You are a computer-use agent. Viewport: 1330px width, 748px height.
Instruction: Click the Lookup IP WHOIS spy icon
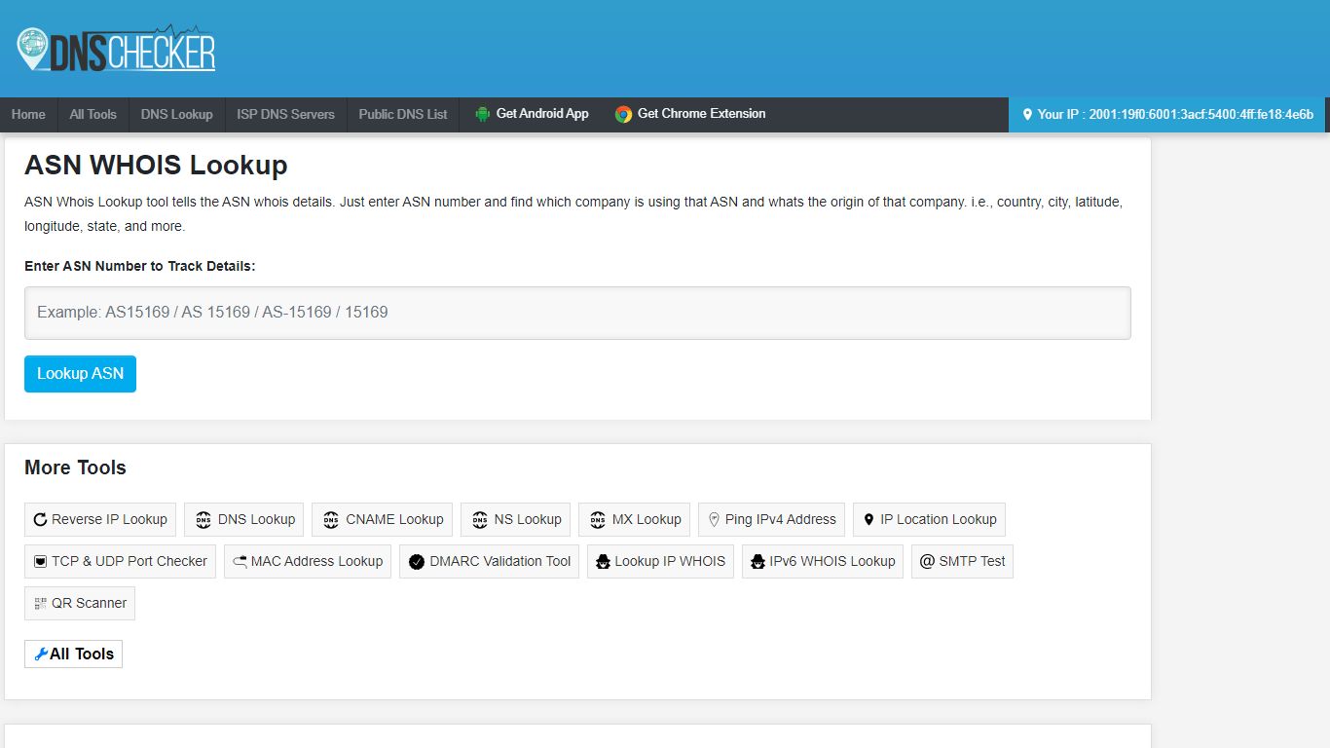[x=603, y=562]
